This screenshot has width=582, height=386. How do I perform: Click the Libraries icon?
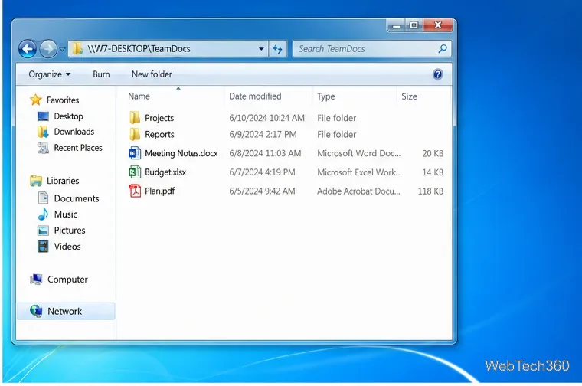36,181
